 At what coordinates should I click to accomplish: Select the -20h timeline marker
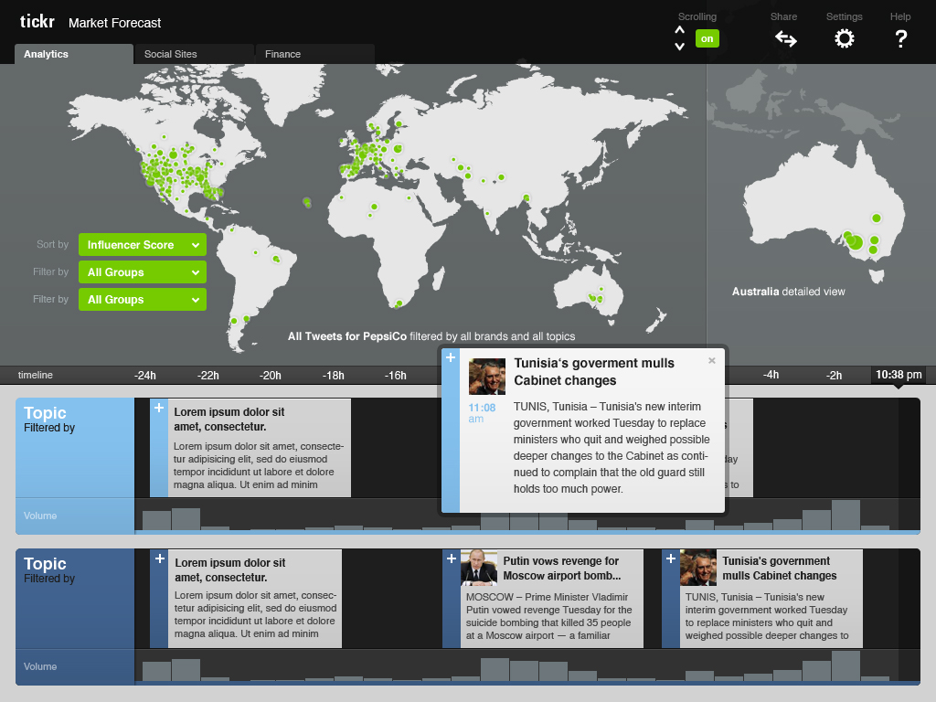click(271, 376)
